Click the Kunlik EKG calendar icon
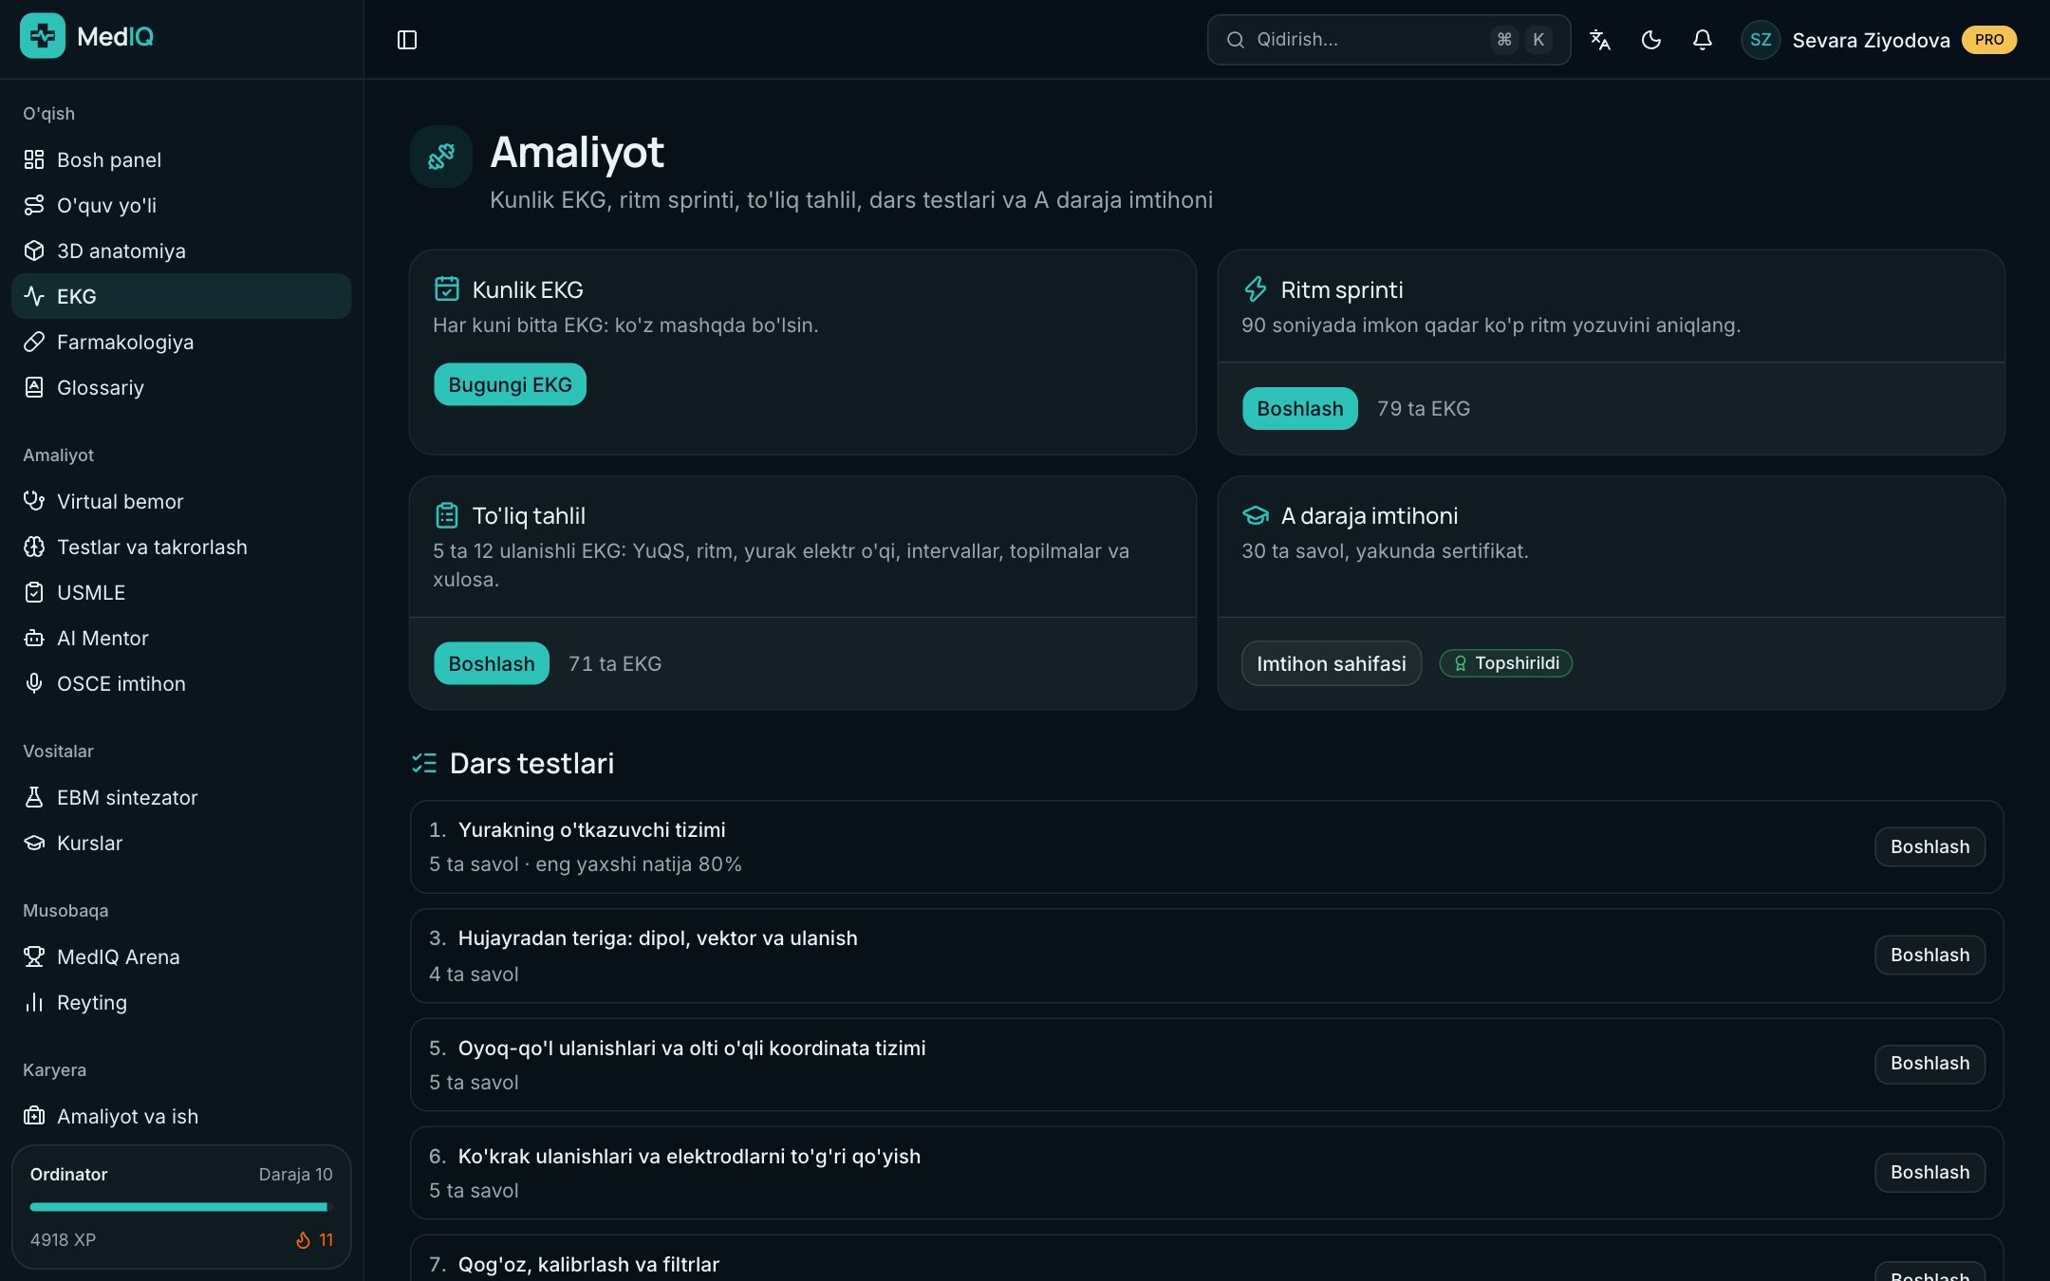The width and height of the screenshot is (2050, 1281). [446, 288]
